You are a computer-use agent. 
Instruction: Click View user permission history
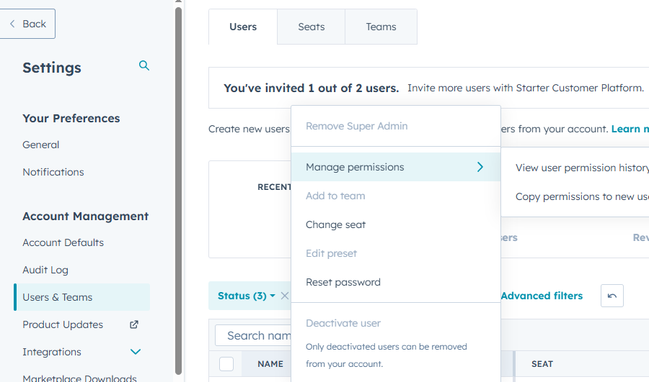pos(581,168)
